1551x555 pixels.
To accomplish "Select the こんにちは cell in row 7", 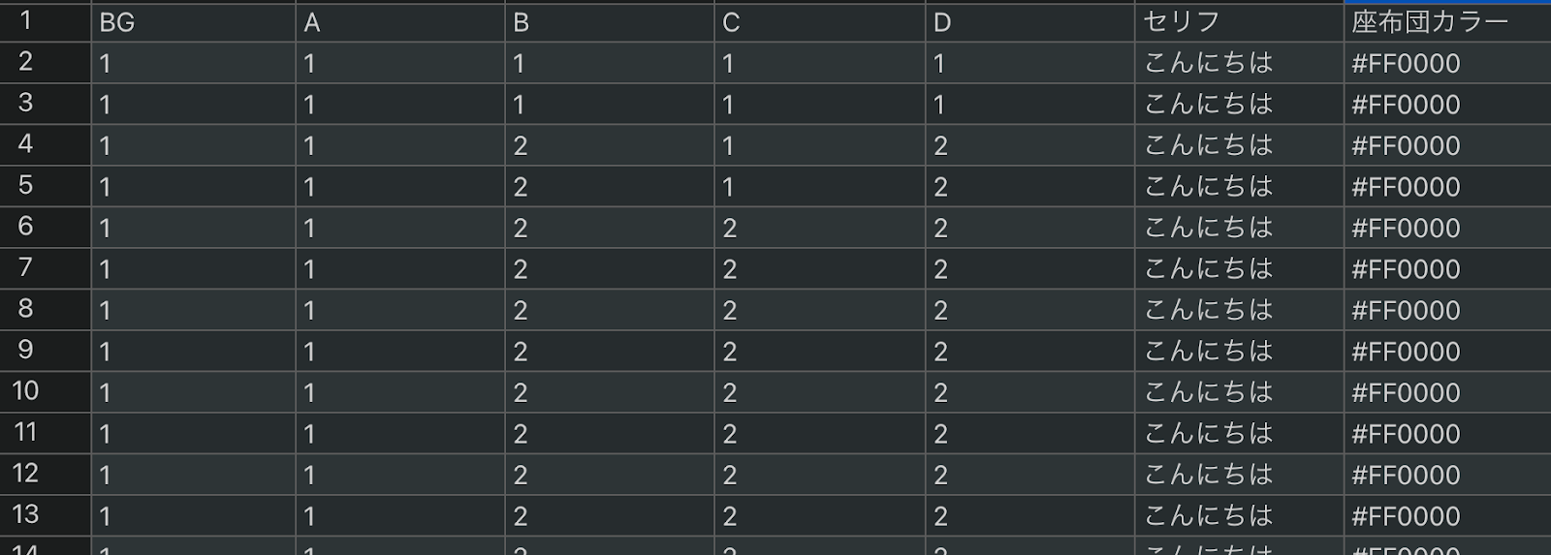I will [1238, 268].
